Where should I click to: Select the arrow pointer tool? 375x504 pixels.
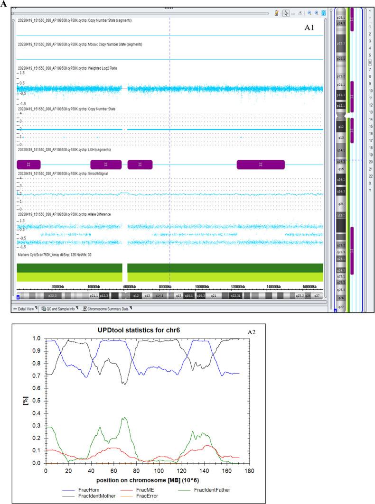(x=286, y=13)
